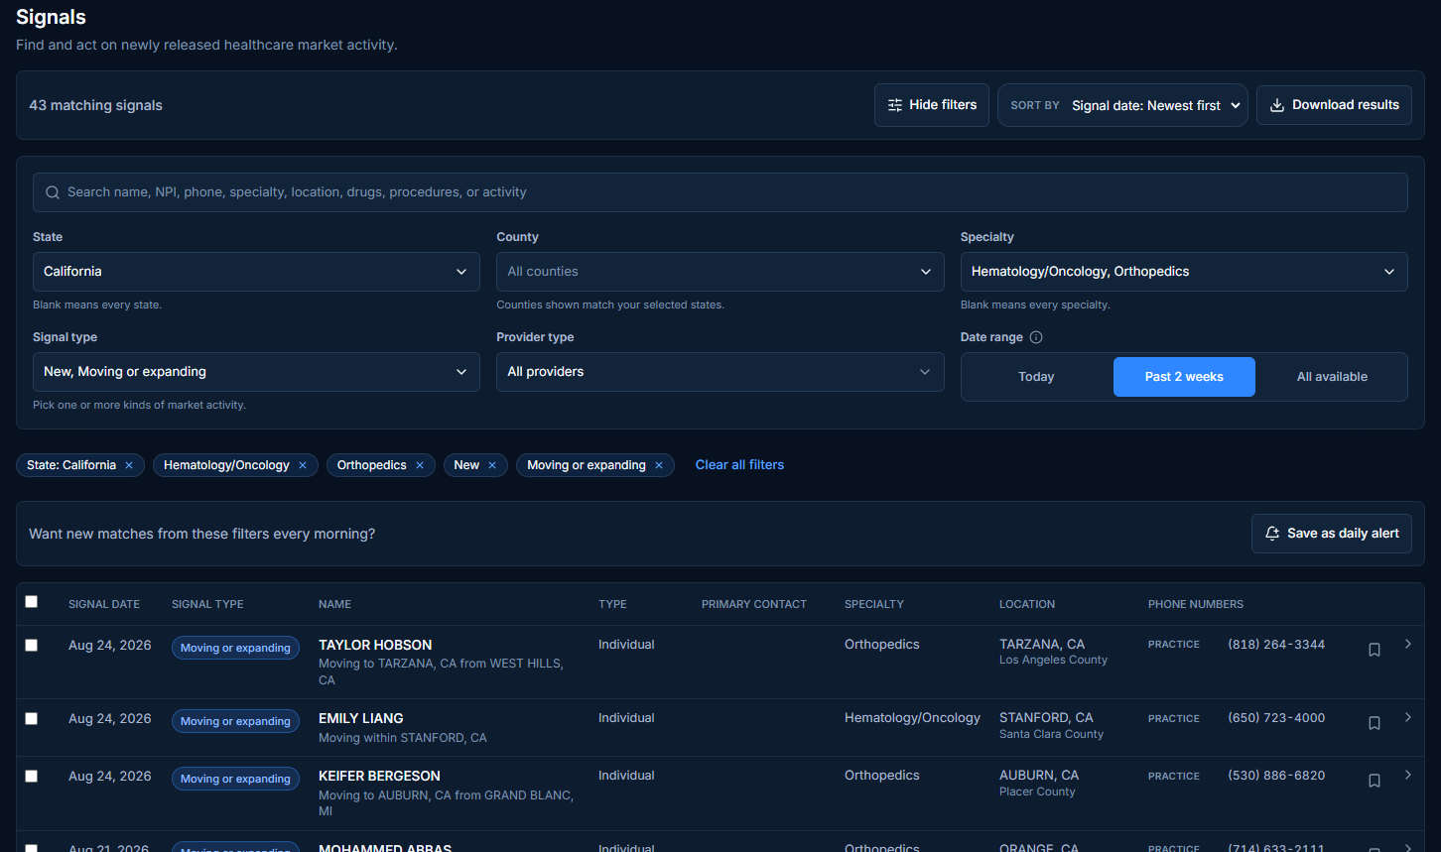The image size is (1441, 852).
Task: Click the STANFORD, CA location
Action: point(1046,717)
